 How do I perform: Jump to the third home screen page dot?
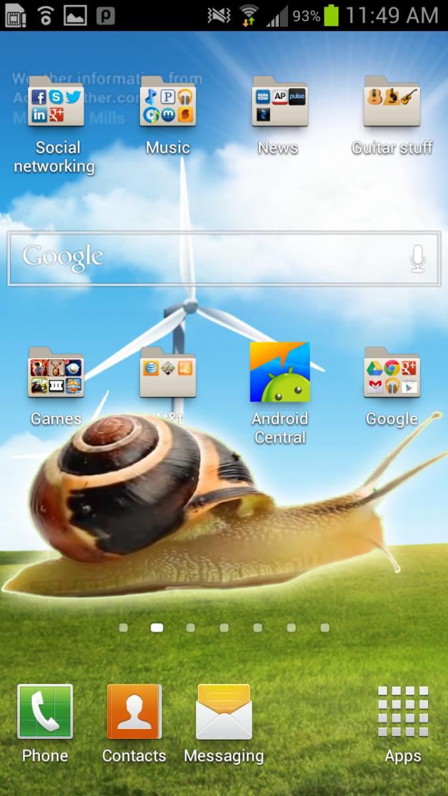click(190, 628)
